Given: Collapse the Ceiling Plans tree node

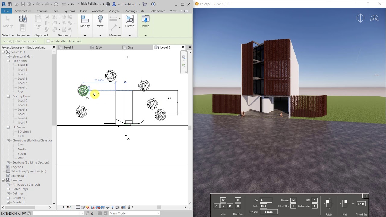Looking at the screenshot, I should click(x=8, y=96).
